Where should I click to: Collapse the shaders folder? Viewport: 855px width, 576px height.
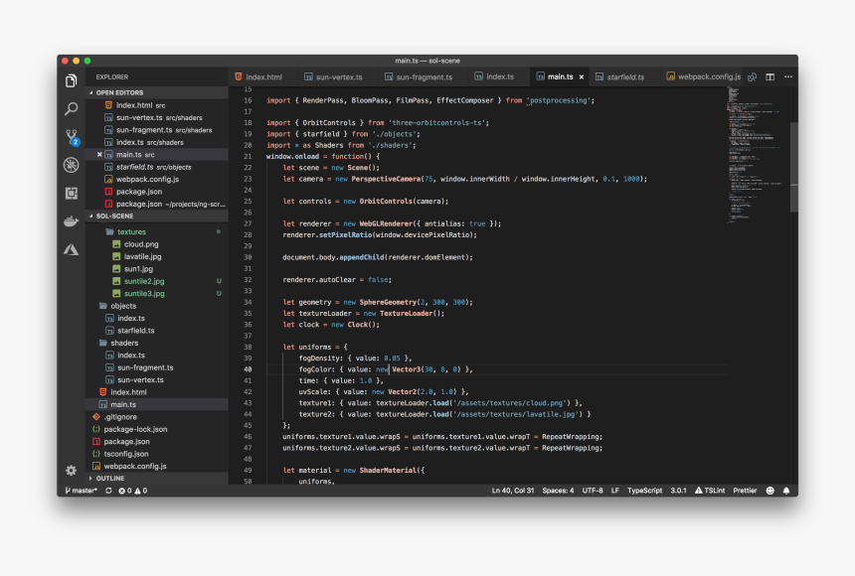click(157, 343)
